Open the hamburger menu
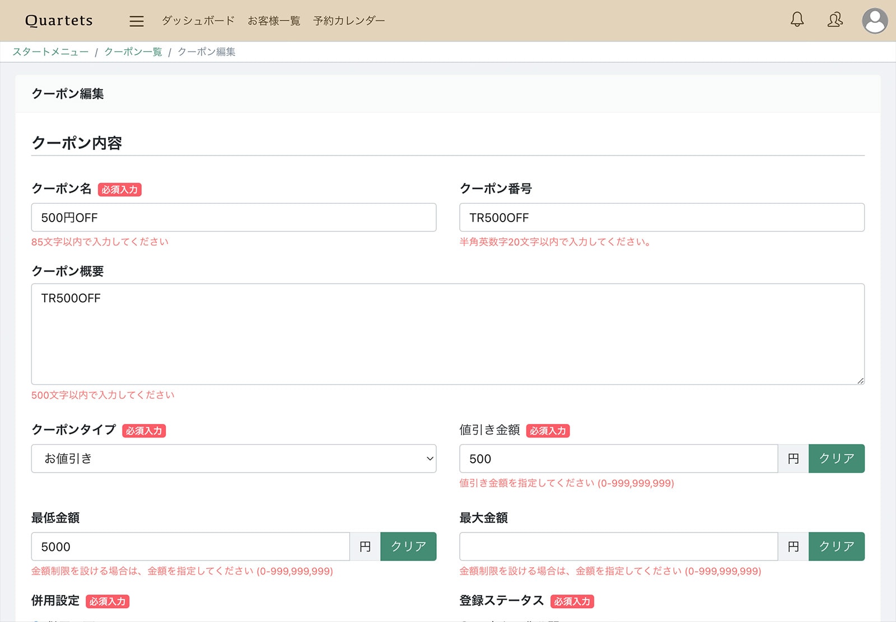The height and width of the screenshot is (622, 896). point(136,21)
